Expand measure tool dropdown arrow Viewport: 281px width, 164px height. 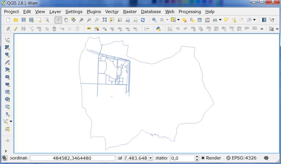click(x=220, y=20)
